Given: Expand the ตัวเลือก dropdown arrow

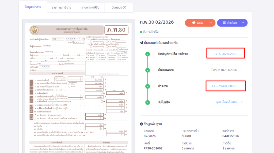Looking at the screenshot, I should 243,23.
